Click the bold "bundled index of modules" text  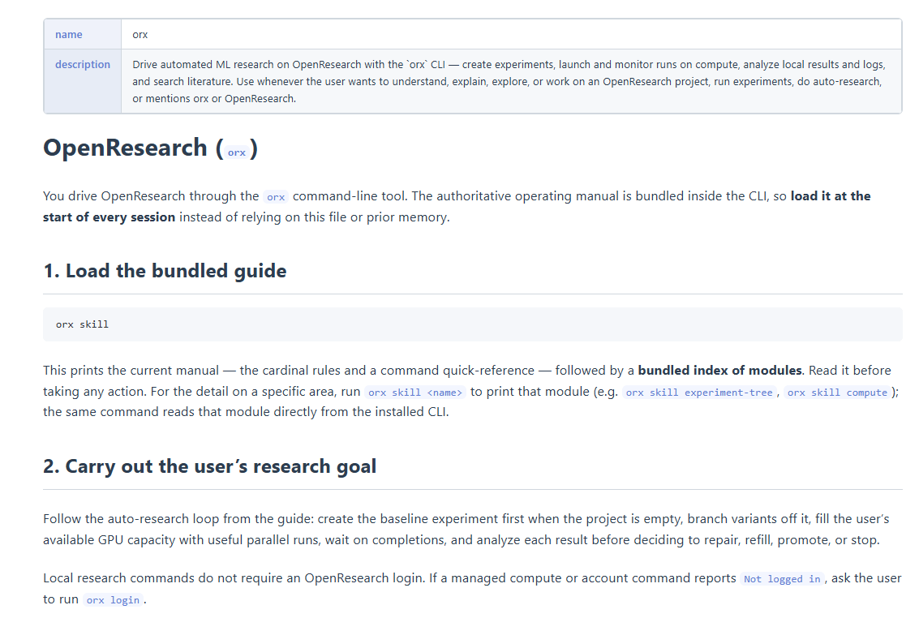(719, 370)
